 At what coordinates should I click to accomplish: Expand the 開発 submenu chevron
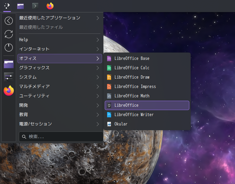[x=98, y=105]
